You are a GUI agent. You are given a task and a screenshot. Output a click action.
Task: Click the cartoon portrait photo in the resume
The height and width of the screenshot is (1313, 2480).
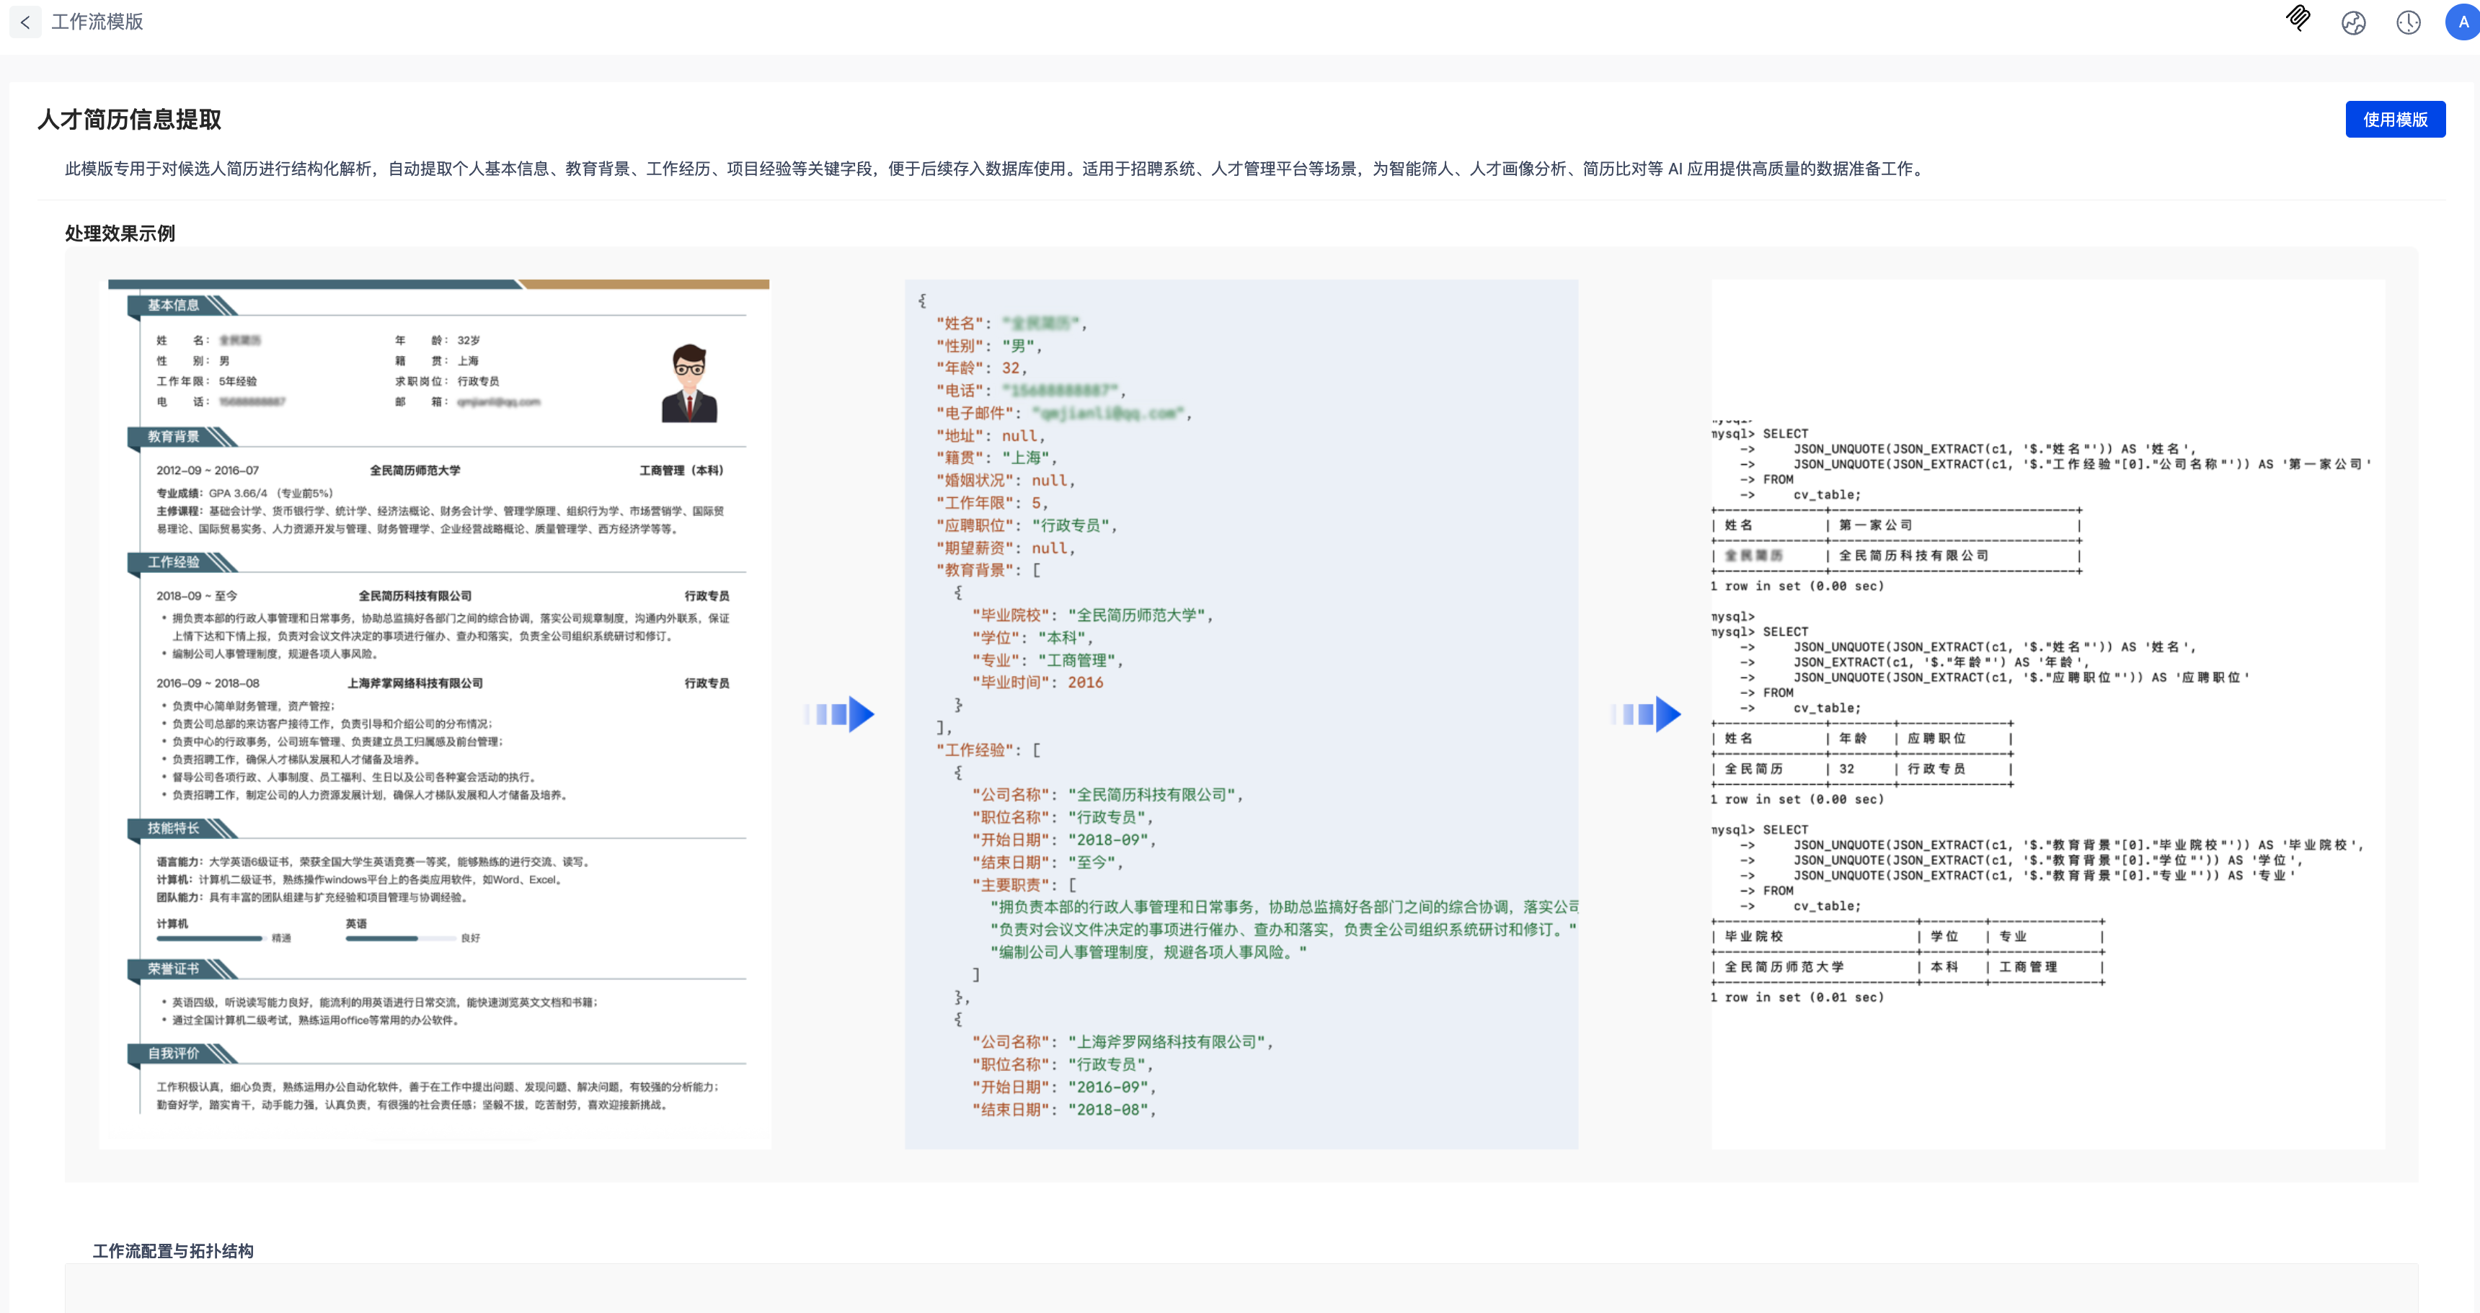[x=689, y=383]
